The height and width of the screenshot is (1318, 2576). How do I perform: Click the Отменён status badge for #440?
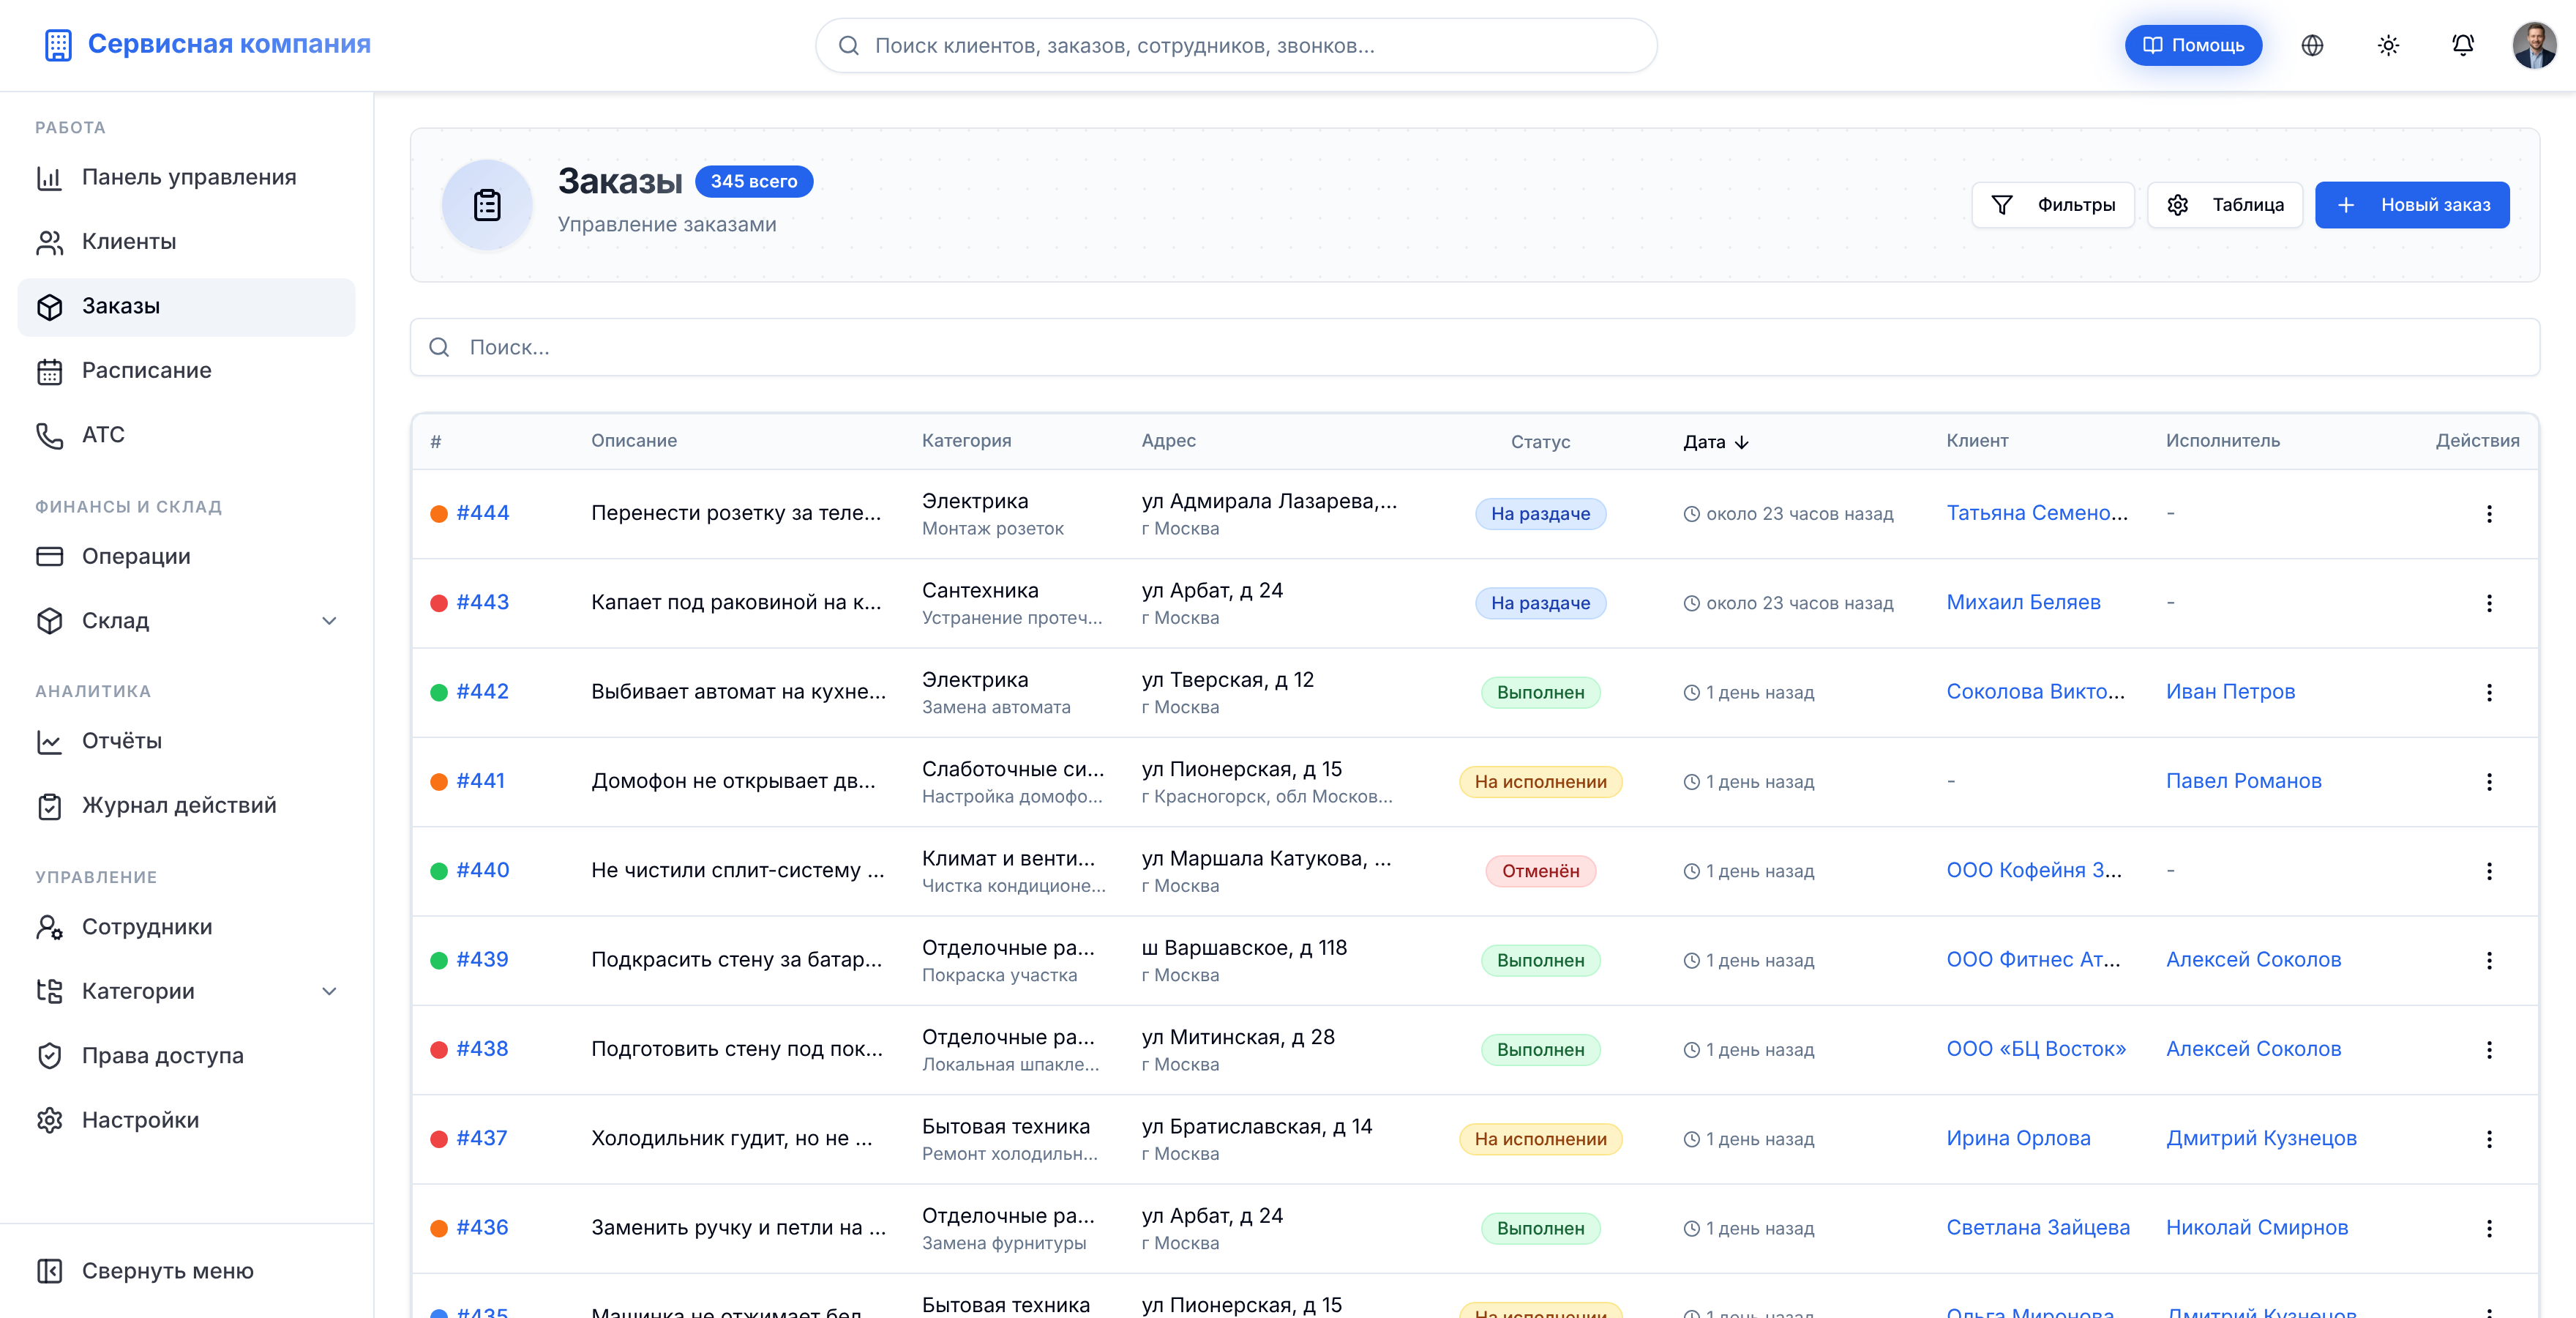[x=1540, y=871]
